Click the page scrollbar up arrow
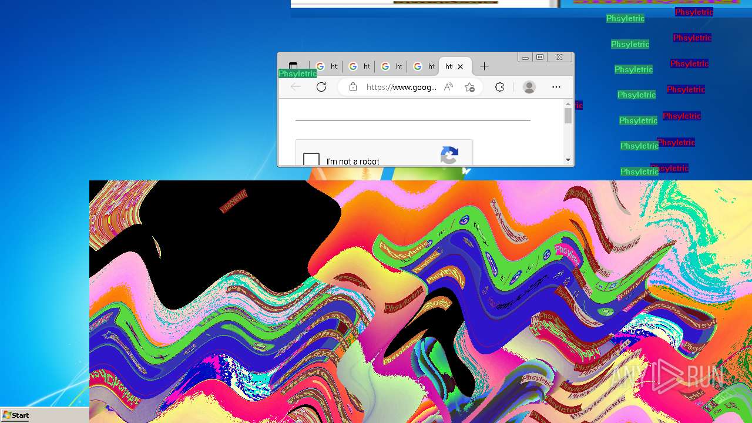Image resolution: width=752 pixels, height=423 pixels. (x=568, y=104)
